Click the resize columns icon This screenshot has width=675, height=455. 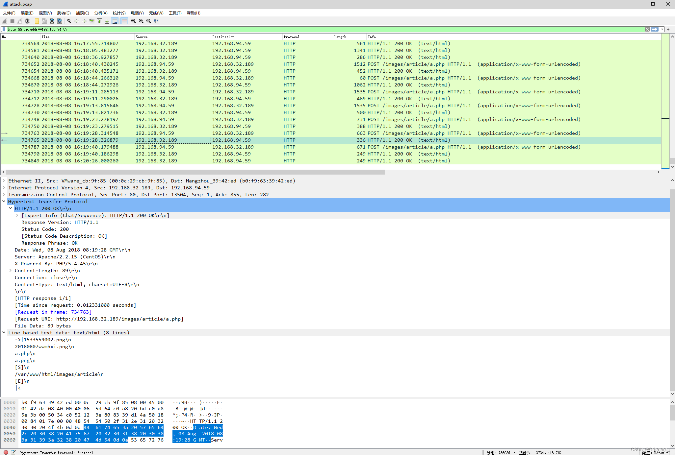[156, 21]
